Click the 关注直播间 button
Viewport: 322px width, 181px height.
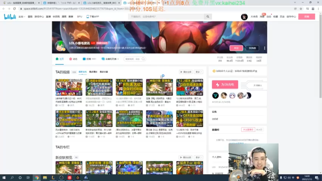[x=248, y=130]
